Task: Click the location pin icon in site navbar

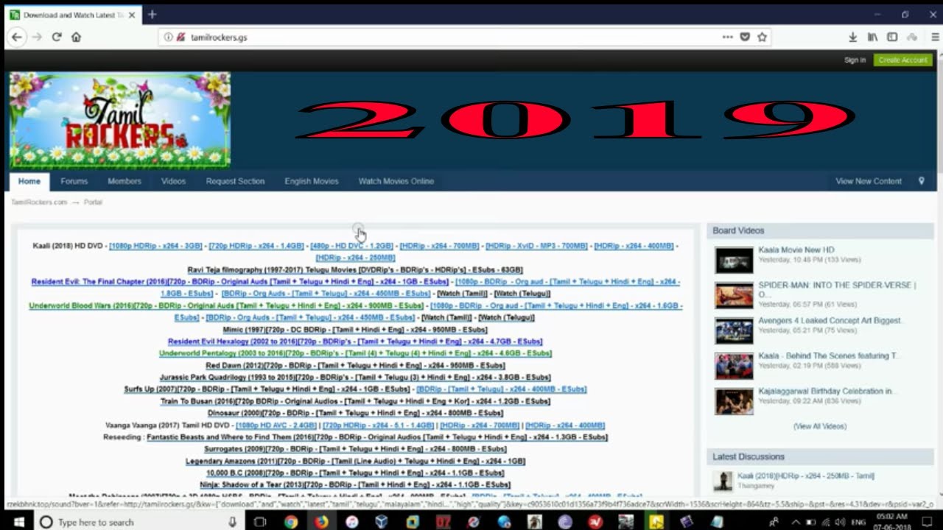Action: (x=921, y=181)
